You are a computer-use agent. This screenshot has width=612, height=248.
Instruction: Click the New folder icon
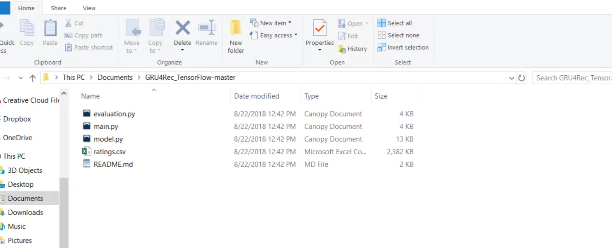pyautogui.click(x=235, y=28)
